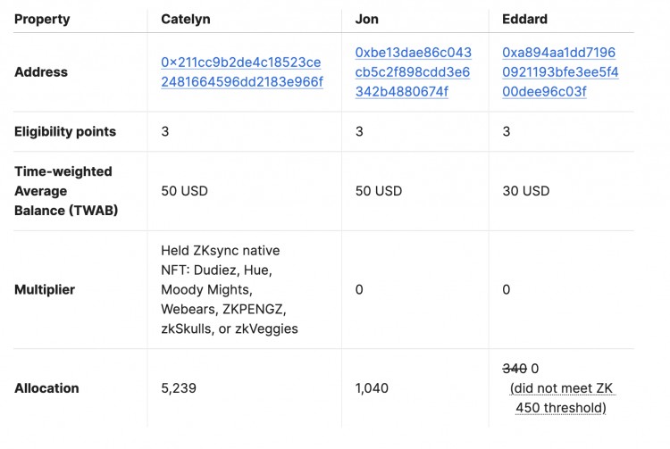This screenshot has width=670, height=449.
Task: Click the Jon column header
Action: (366, 20)
